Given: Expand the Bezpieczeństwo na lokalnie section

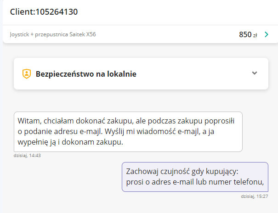Looking at the screenshot, I should 255,73.
